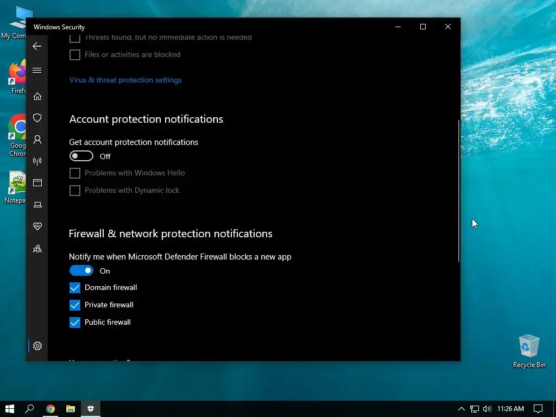
Task: Turn off firewall blocks new app toggle
Action: tap(81, 270)
